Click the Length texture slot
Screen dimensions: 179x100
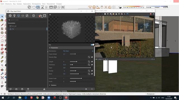point(89,62)
